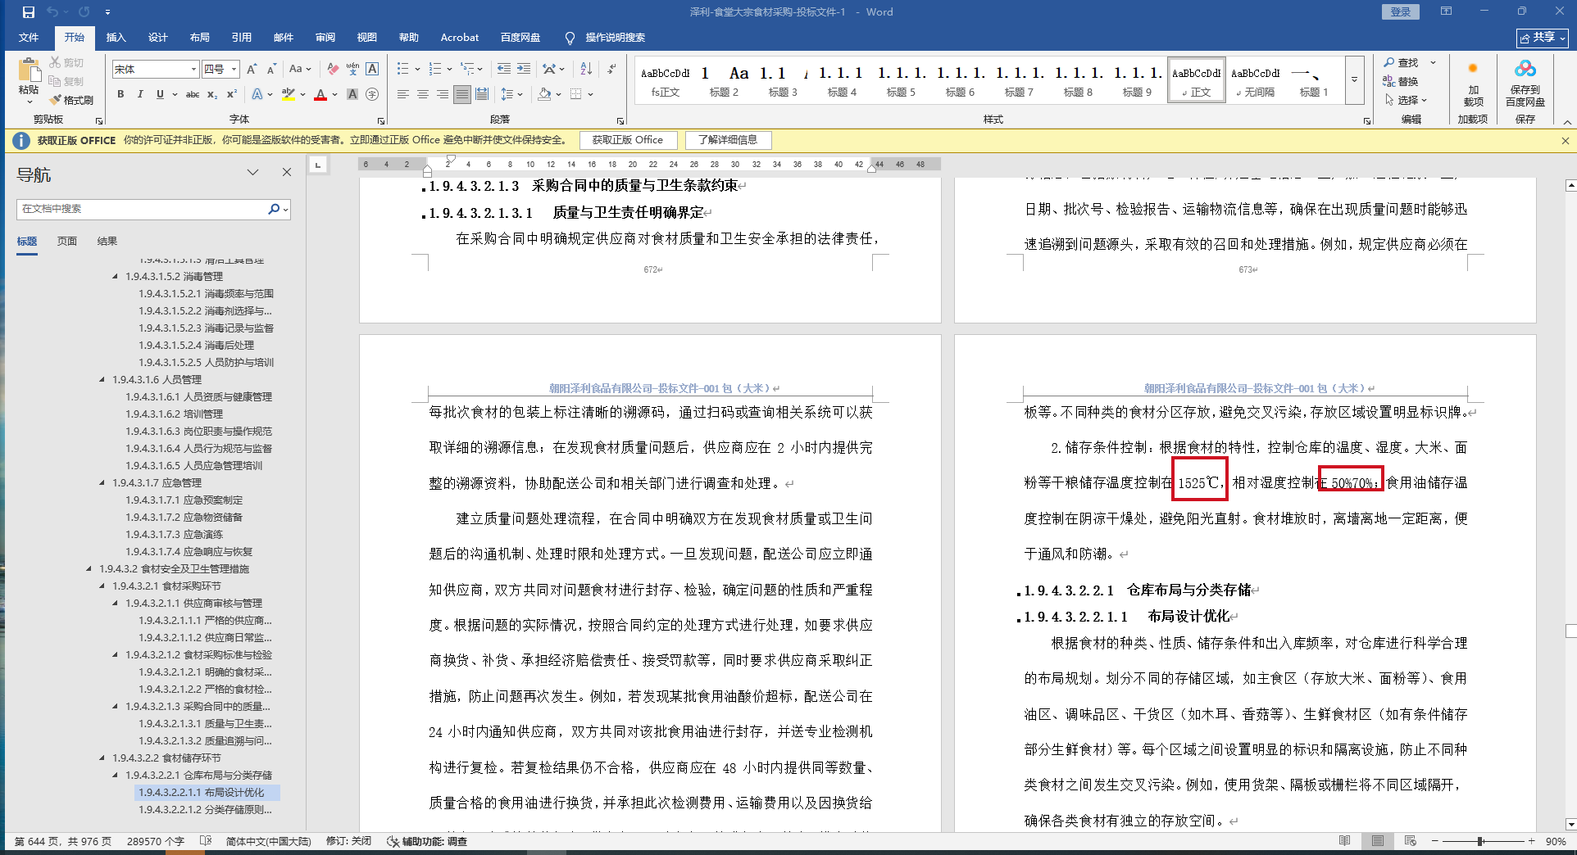Screen dimensions: 1577x855
Task: Click the zoom slider handle
Action: click(1480, 841)
